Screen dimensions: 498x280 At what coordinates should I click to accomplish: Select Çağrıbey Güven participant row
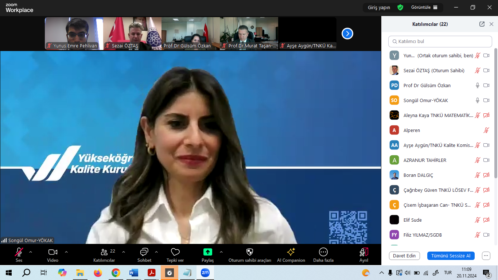(x=440, y=190)
